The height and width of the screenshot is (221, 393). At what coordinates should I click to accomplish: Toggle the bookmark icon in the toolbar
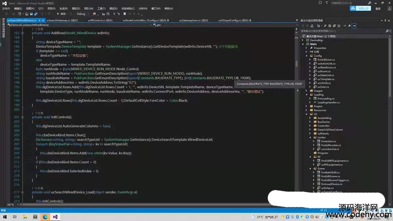pyautogui.click(x=124, y=14)
